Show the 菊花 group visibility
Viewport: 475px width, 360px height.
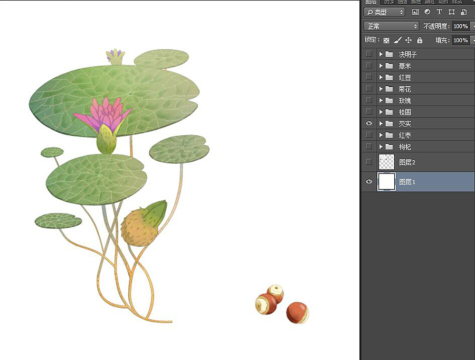point(369,88)
